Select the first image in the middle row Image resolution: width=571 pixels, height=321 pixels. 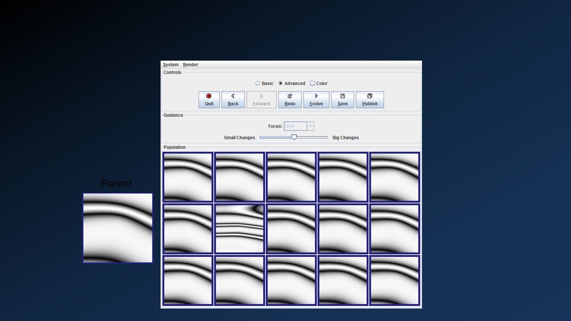tap(188, 229)
